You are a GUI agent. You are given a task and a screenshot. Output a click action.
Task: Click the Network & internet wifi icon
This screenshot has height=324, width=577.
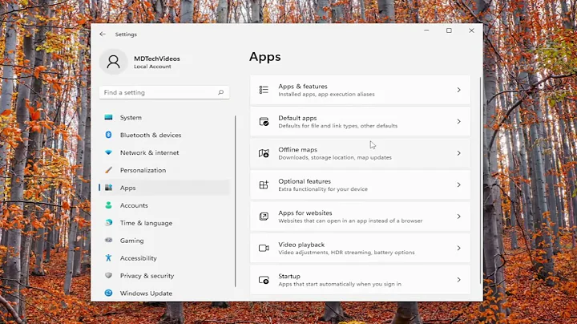click(108, 152)
